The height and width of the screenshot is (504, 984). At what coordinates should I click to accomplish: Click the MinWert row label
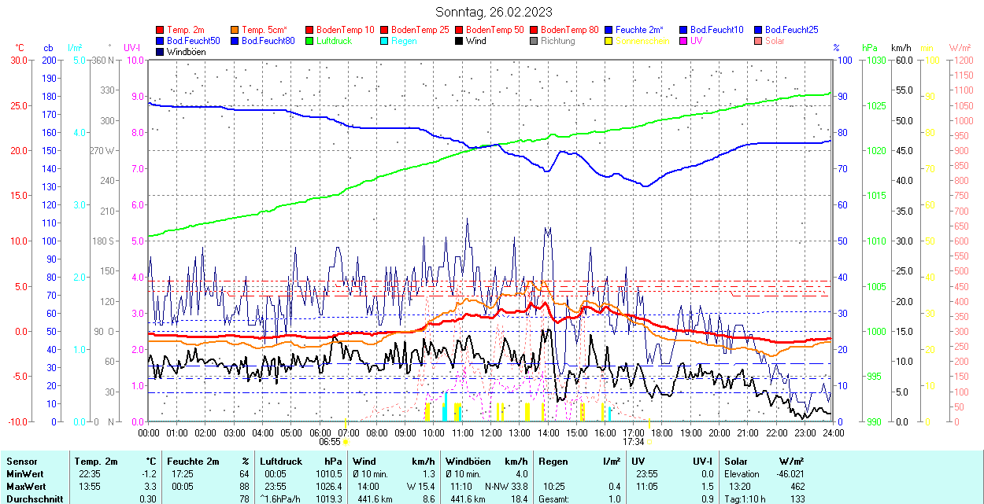(26, 474)
